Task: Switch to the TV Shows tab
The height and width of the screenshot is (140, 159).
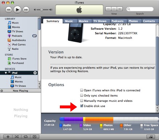Action: [x=100, y=21]
